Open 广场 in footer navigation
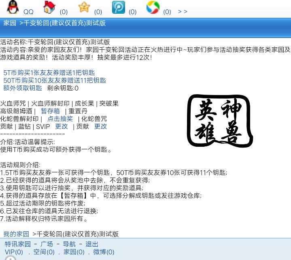This screenshot has height=260, width=291. tap(47, 244)
